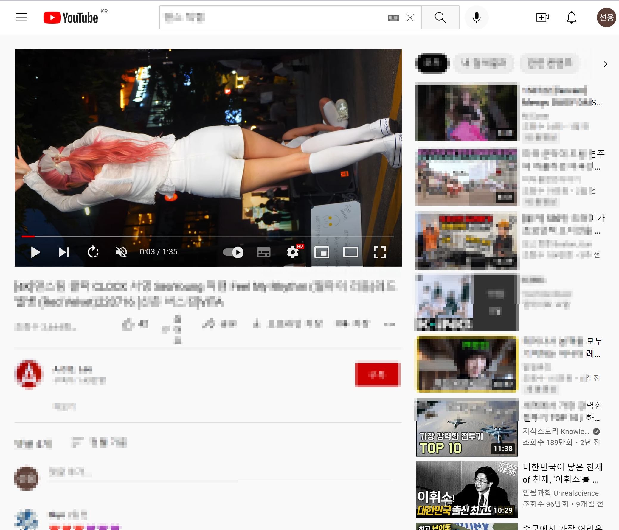The image size is (619, 530).
Task: Skip to next video
Action: coord(64,252)
